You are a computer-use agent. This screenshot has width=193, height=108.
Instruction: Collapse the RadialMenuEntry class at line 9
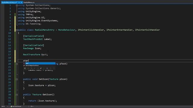[x=17, y=30]
